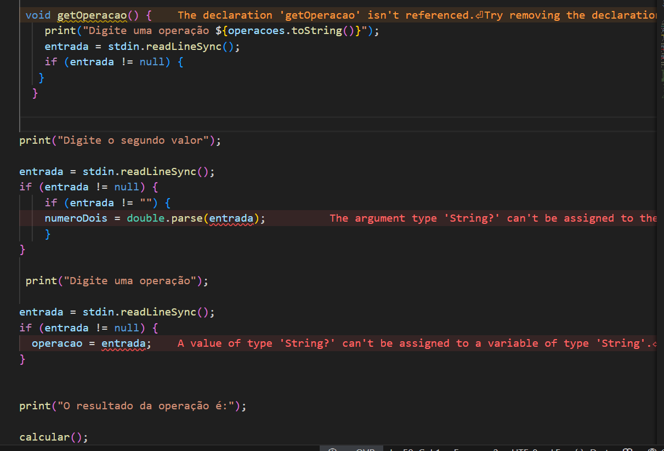
Task: Click the code minimap on the right
Action: (x=660, y=55)
